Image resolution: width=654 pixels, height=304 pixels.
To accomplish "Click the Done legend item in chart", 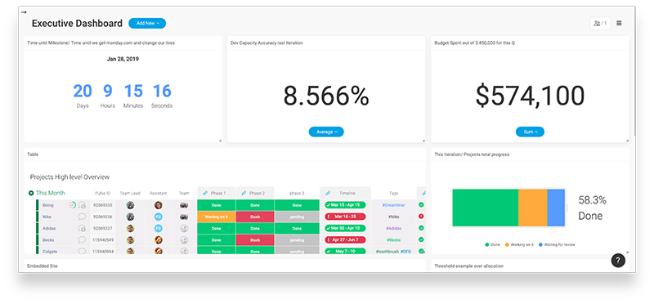I will pos(492,245).
